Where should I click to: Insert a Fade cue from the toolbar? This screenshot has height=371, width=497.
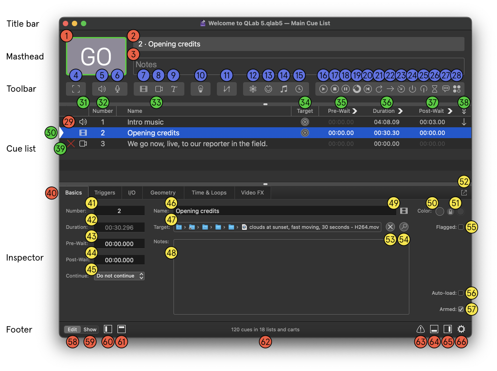(x=226, y=88)
